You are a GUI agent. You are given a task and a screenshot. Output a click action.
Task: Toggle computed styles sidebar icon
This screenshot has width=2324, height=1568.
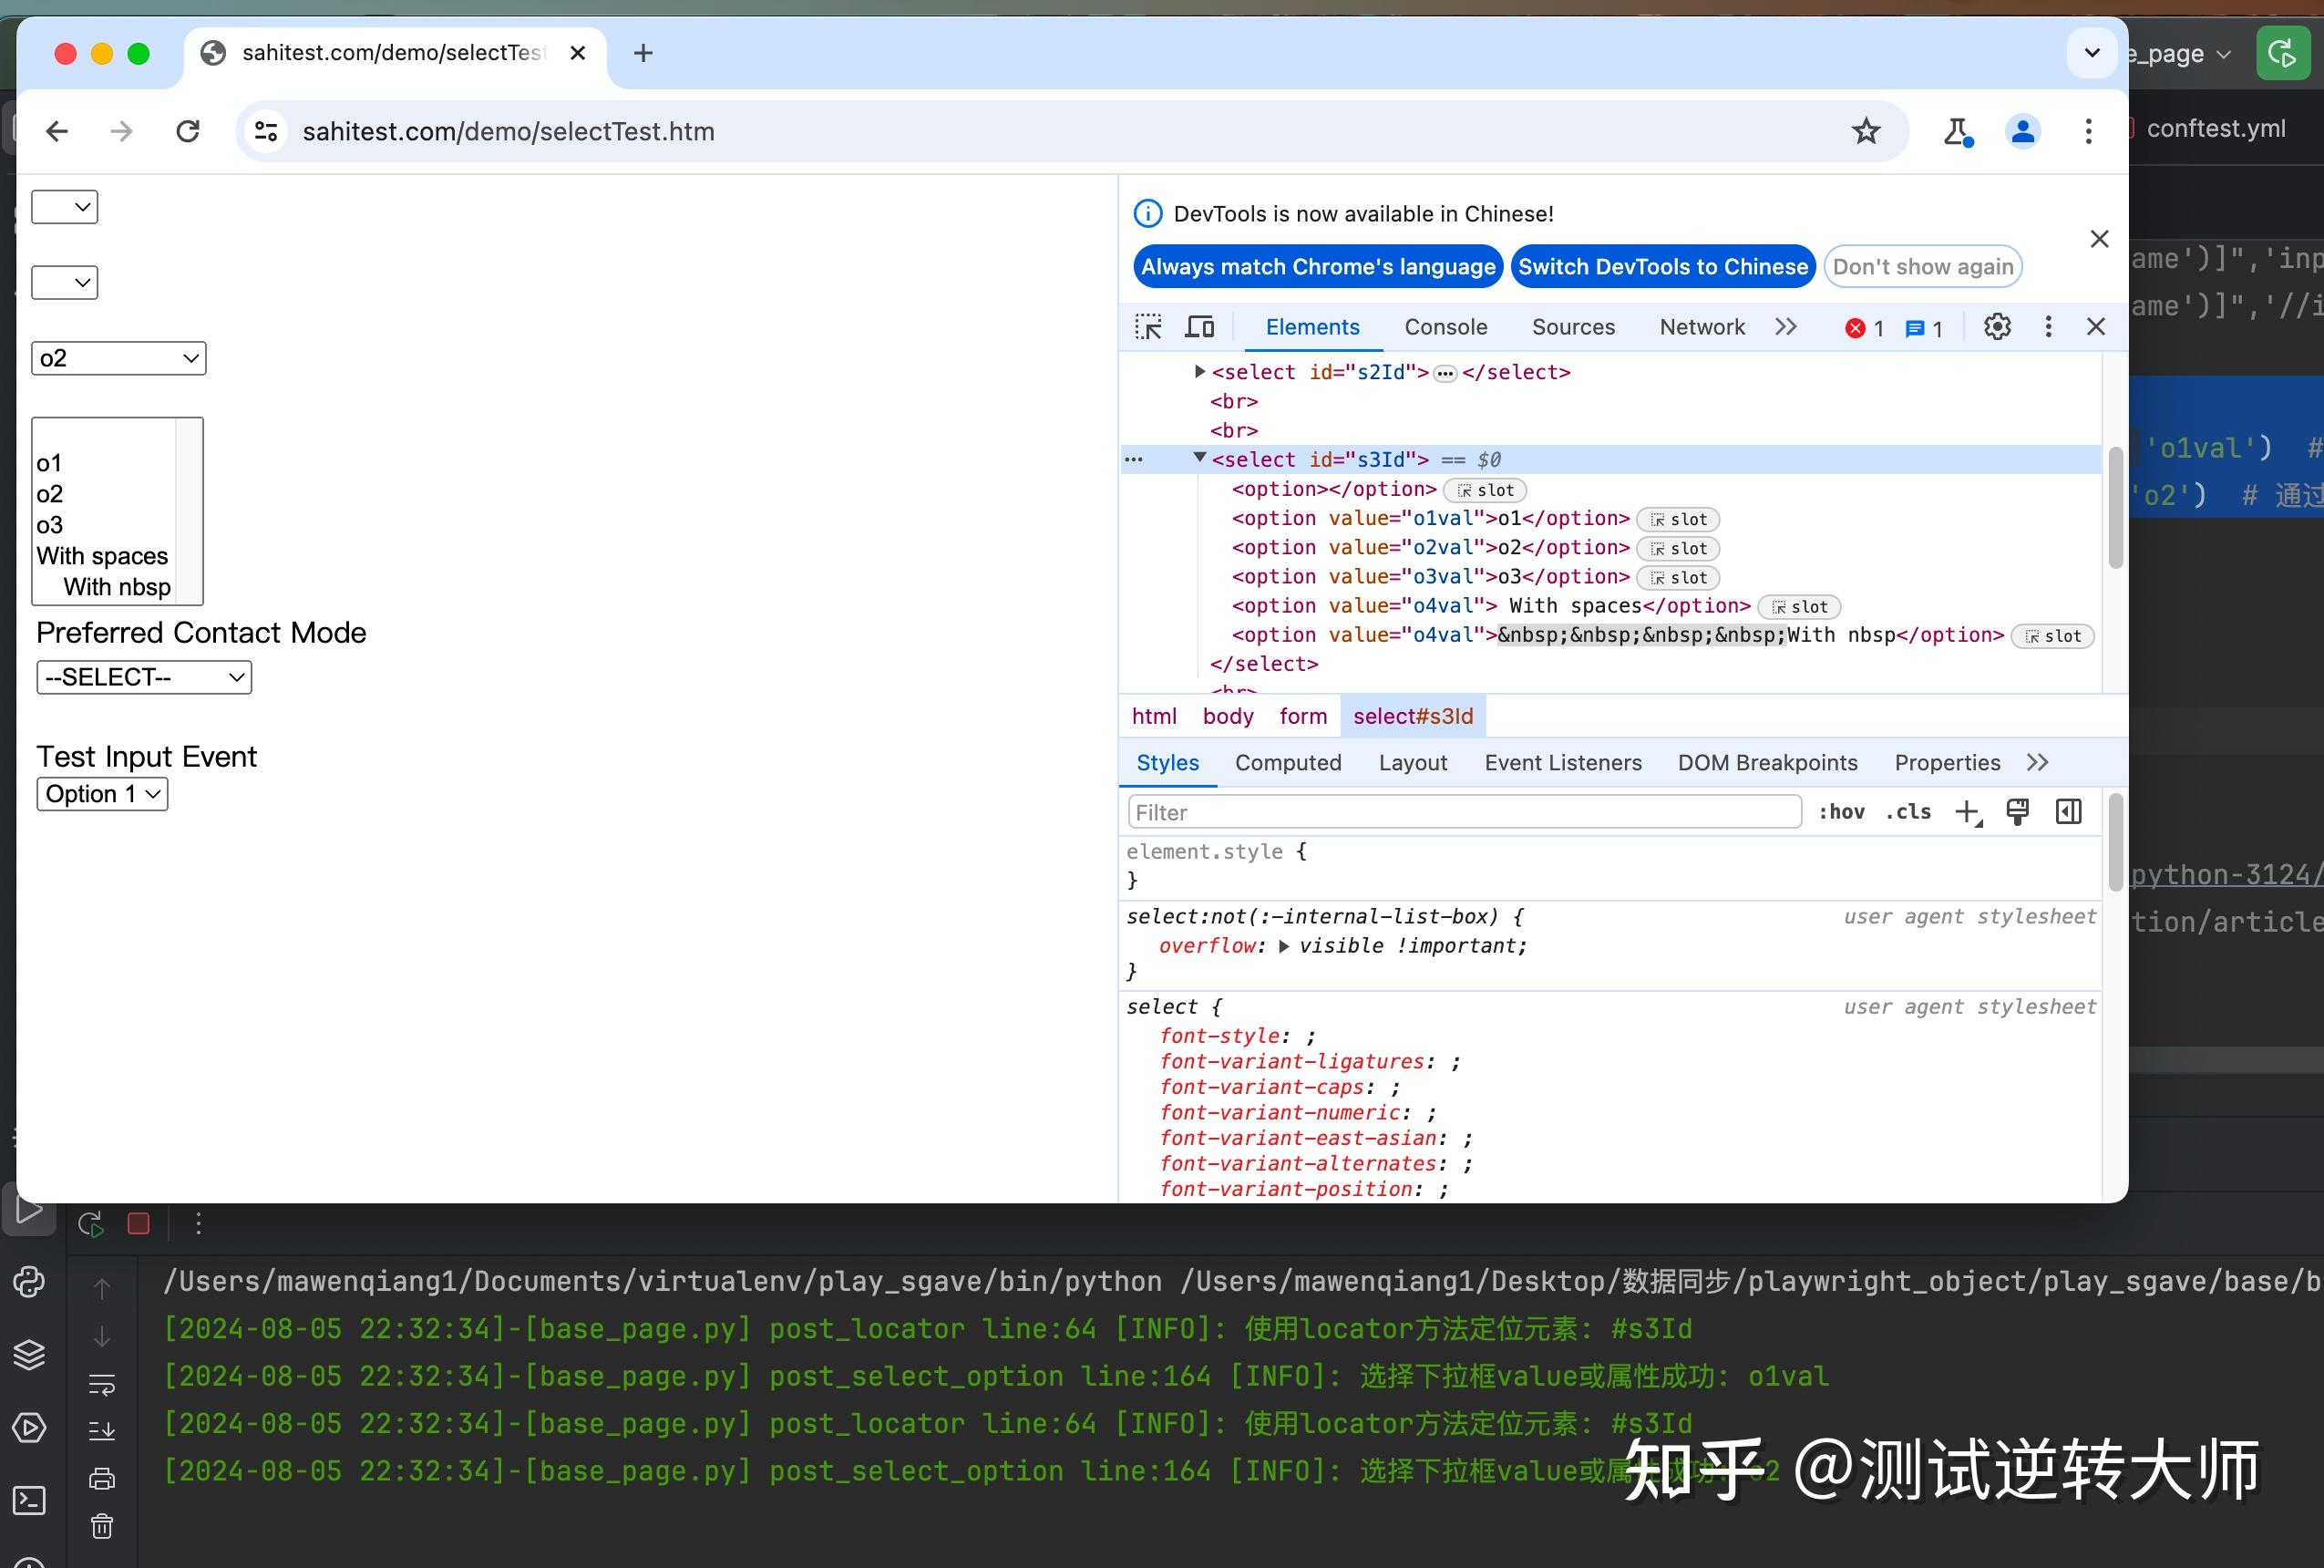pyautogui.click(x=2068, y=812)
